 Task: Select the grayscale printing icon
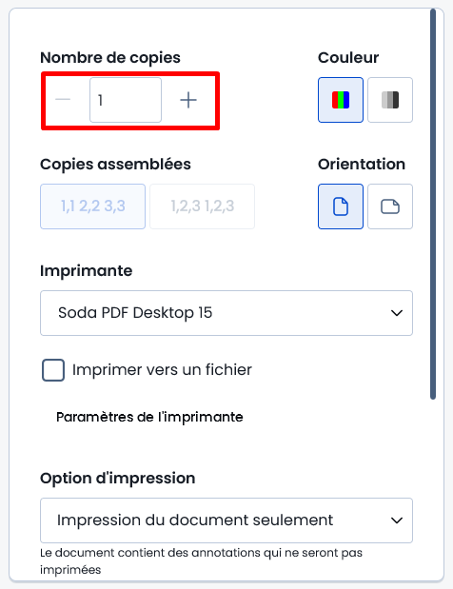pos(390,100)
